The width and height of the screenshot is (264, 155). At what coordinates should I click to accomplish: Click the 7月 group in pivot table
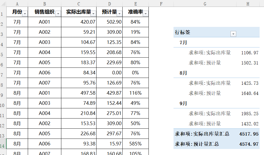point(183,43)
